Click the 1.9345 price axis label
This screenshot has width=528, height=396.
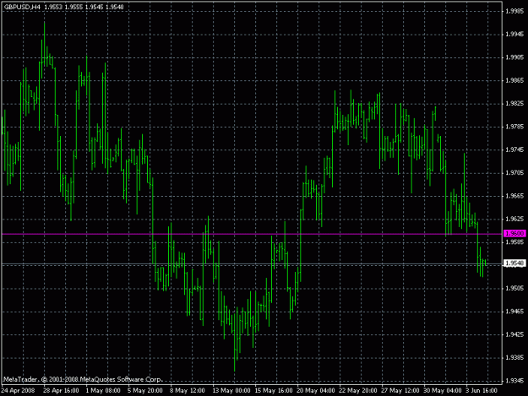point(514,381)
